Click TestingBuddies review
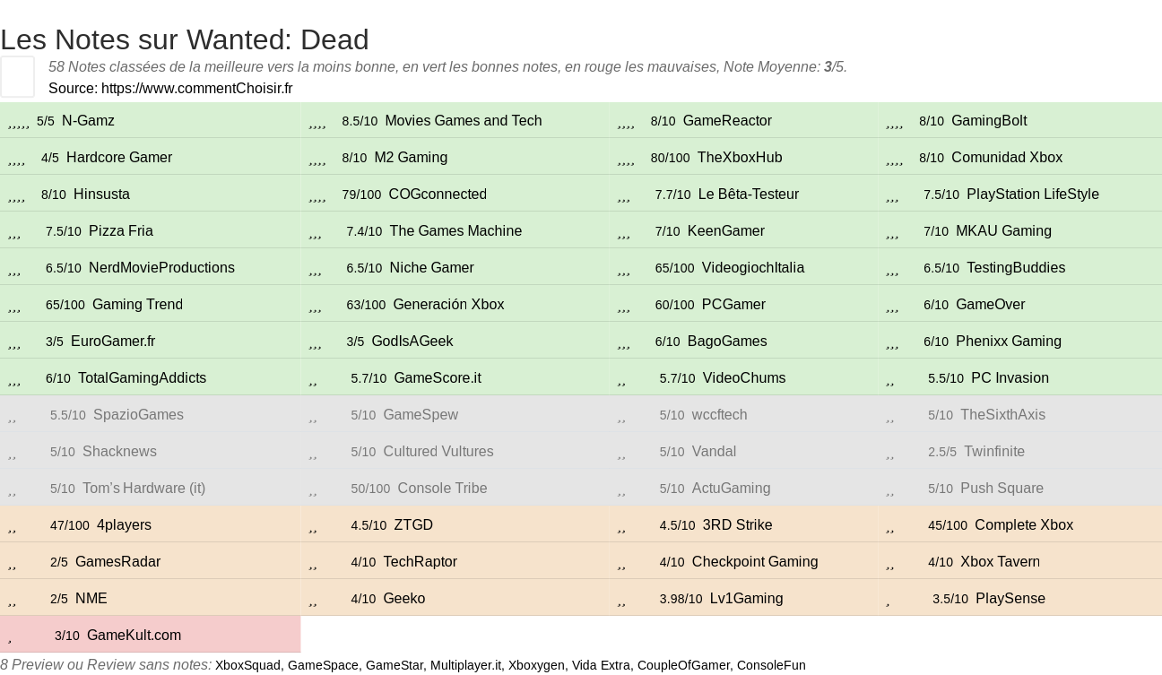Screen dimensions: 1162x675 [x=1016, y=267]
